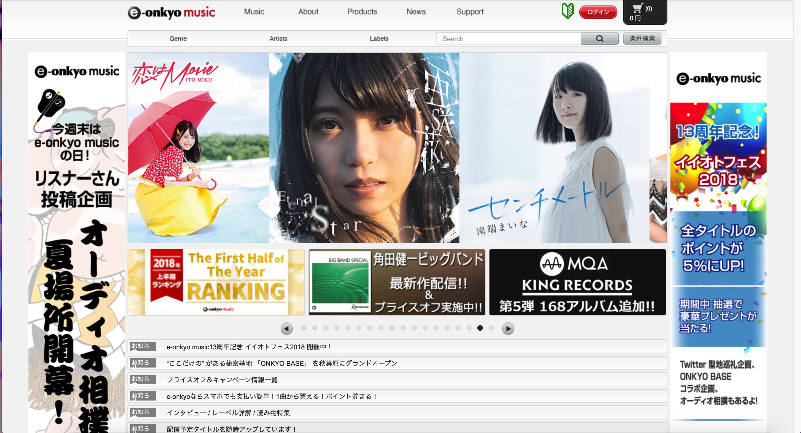Open the Support menu
This screenshot has width=801, height=433.
[470, 12]
